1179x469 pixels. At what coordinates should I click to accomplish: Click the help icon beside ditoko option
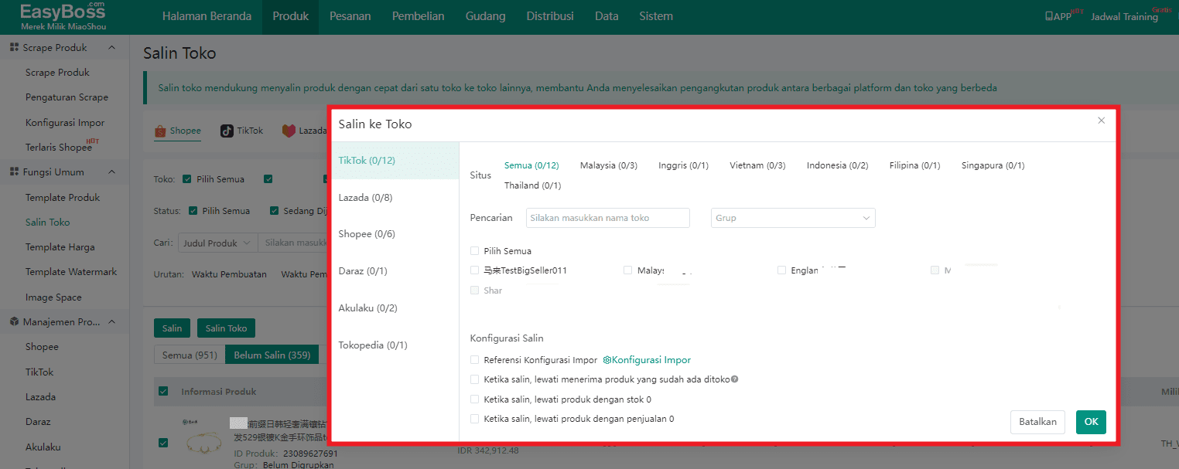(x=734, y=379)
